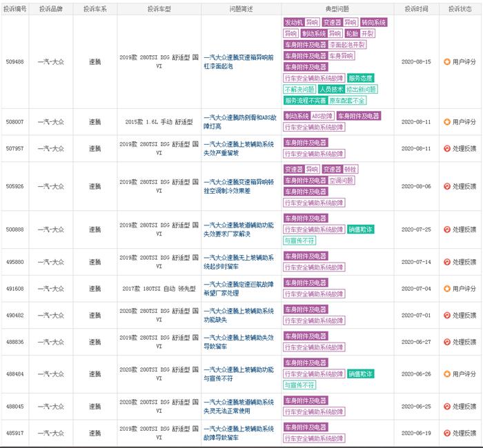Click model 2015款 1.6L 手动 舒适型
The height and width of the screenshot is (448, 483).
(x=159, y=122)
